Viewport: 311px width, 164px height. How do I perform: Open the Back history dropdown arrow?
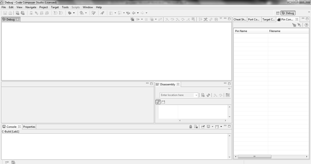tap(138, 13)
